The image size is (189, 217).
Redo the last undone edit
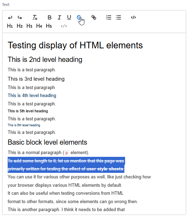pos(20,18)
